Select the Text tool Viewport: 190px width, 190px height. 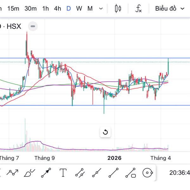click(63, 173)
